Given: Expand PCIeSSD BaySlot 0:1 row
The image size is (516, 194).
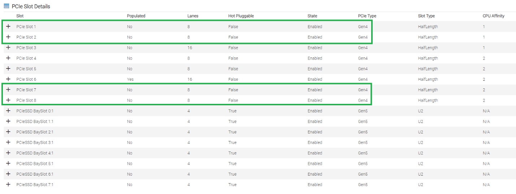Looking at the screenshot, I should pos(8,111).
